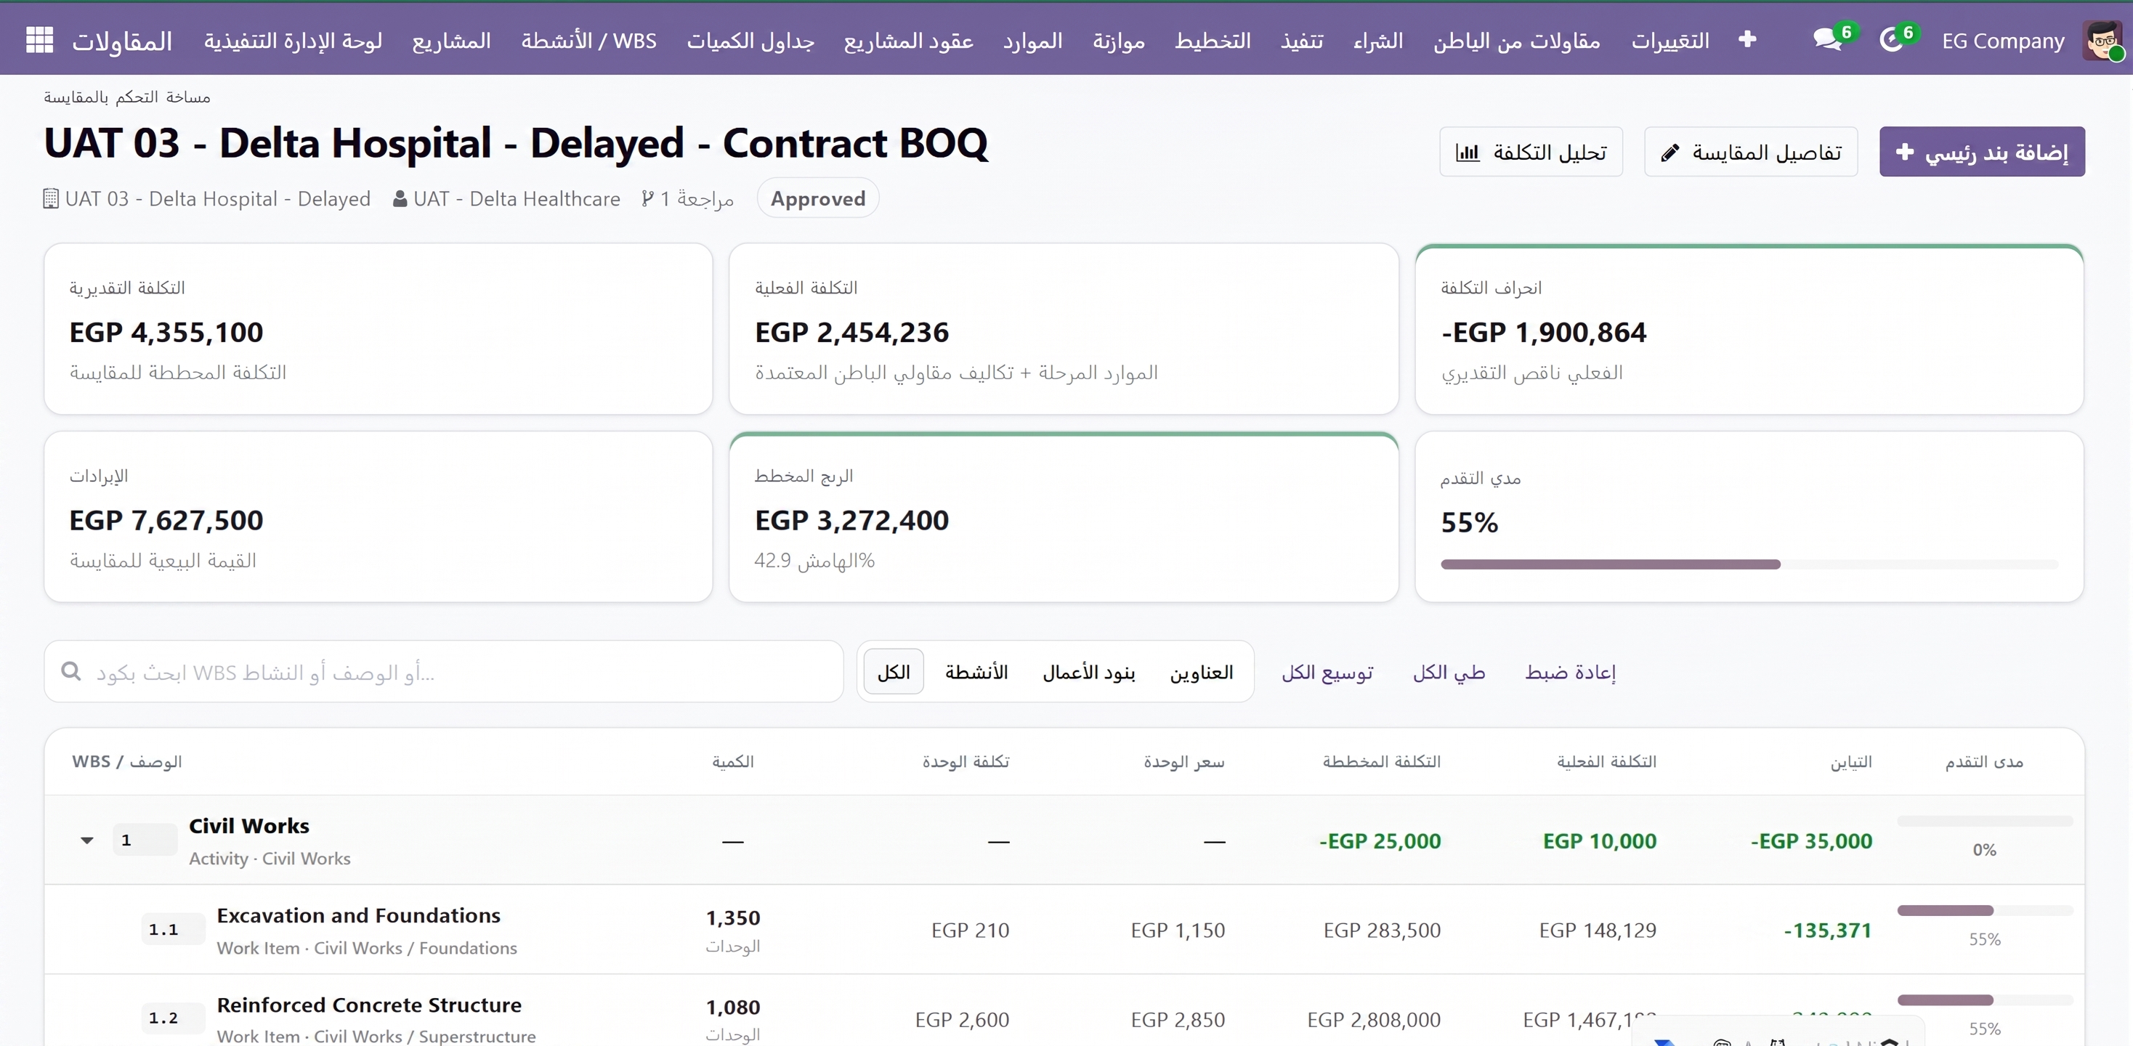Select the العناوين filter tab
This screenshot has width=2133, height=1046.
coord(1202,672)
